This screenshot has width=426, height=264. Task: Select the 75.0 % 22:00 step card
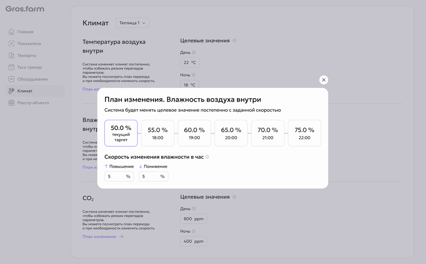[x=304, y=133]
